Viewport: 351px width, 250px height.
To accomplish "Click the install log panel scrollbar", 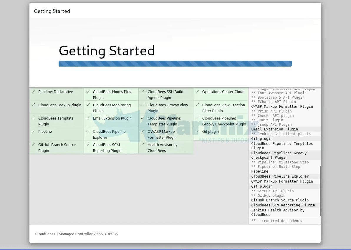I will [320, 191].
